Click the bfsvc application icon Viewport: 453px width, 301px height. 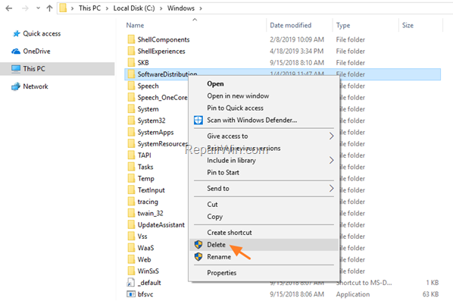coord(131,294)
